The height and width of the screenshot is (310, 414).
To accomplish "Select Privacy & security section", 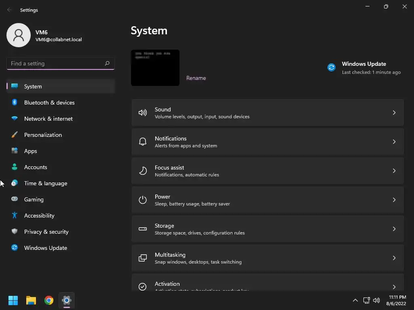I will [x=46, y=232].
